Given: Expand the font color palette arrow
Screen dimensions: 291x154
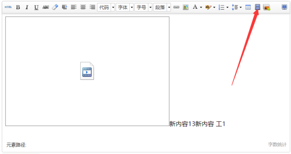Looking at the screenshot, I should click(201, 7).
